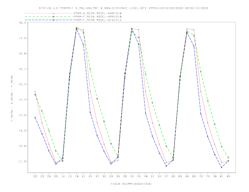Click y-axis tick label 14.0
Viewport: 249px width, 192px height.
tap(22, 115)
